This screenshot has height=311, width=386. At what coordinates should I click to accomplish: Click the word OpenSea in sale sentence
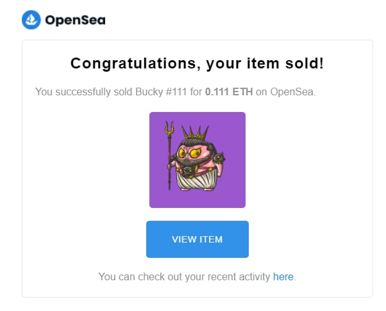tap(293, 93)
